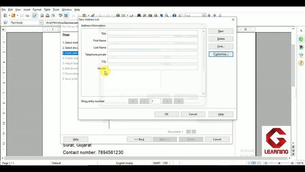Click the Navigator compass icon in toolbar
The height and width of the screenshot is (172, 305).
(144, 15)
